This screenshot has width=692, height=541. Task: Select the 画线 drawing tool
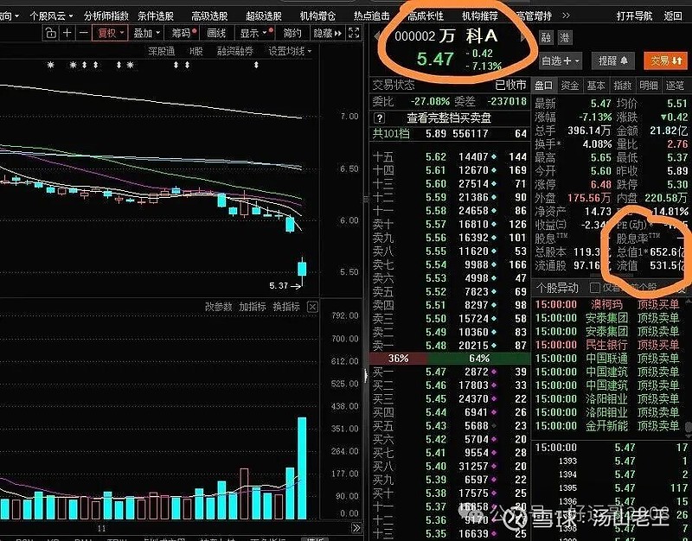pos(215,34)
